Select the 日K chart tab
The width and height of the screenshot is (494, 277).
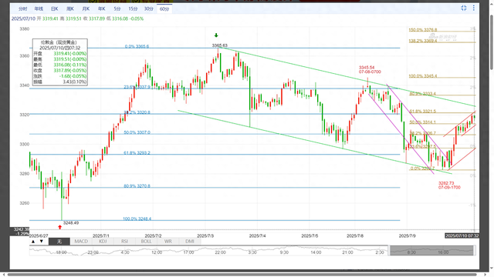point(54,8)
